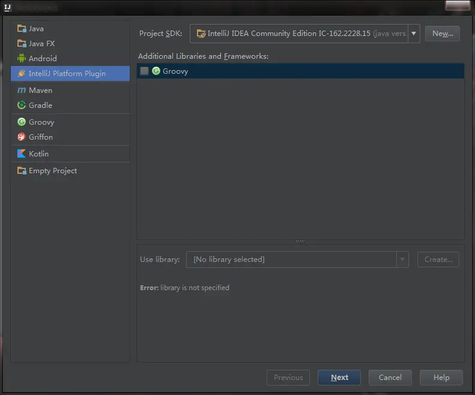Choose the Empty Project type label
The height and width of the screenshot is (395, 475).
tap(53, 171)
